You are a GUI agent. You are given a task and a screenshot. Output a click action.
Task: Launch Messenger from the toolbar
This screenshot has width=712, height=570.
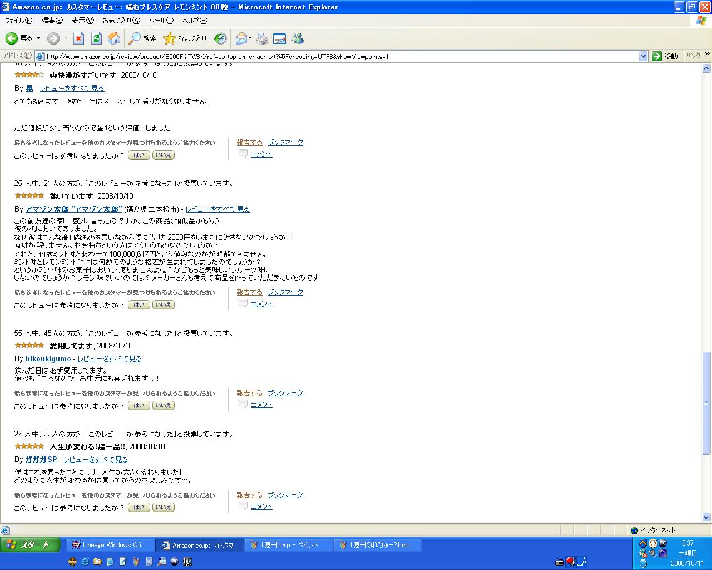tap(298, 38)
